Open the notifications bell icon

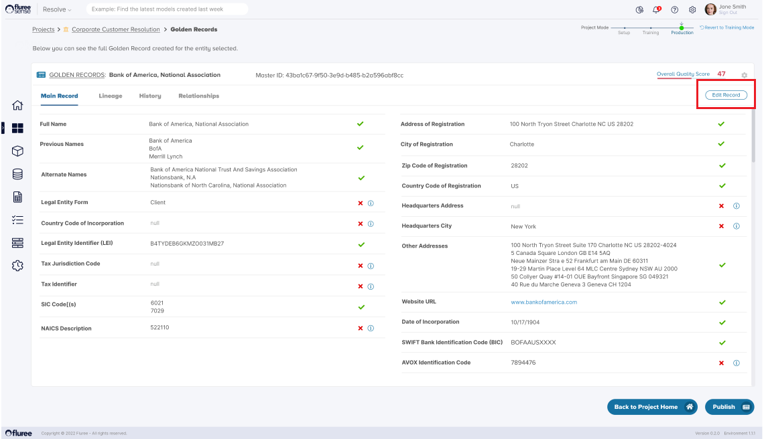pyautogui.click(x=657, y=9)
